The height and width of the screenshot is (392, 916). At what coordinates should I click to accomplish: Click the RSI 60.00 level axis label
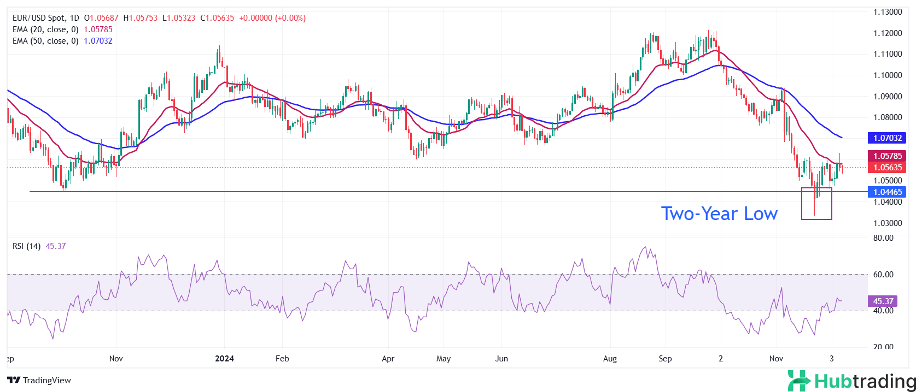pyautogui.click(x=883, y=275)
